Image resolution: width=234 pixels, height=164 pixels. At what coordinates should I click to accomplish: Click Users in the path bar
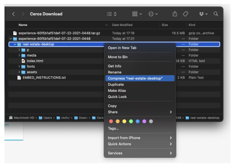[x=47, y=118]
